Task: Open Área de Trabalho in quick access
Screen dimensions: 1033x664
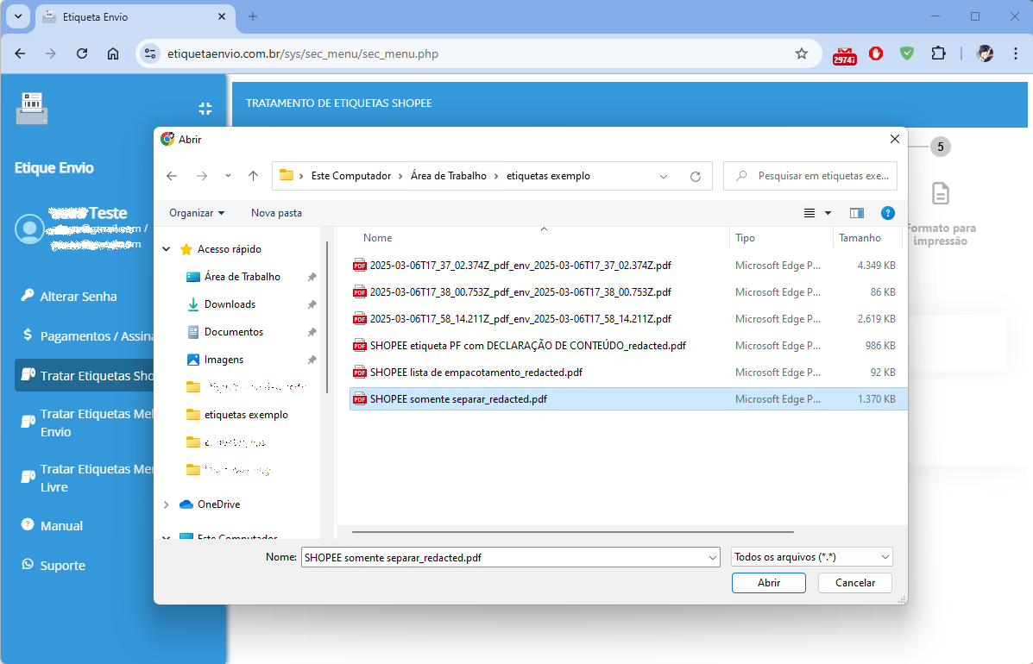Action: [242, 277]
